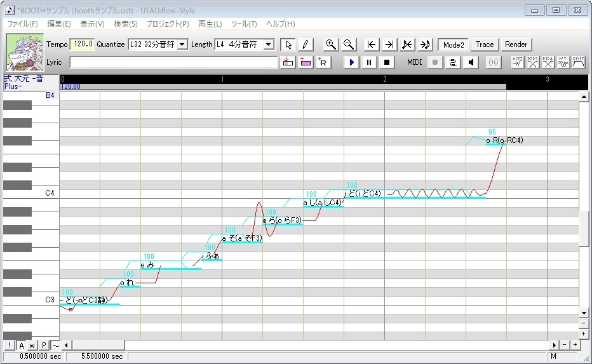This screenshot has width=592, height=364.
Task: Click the insert lyric icon beside Lyric field
Action: (x=288, y=62)
